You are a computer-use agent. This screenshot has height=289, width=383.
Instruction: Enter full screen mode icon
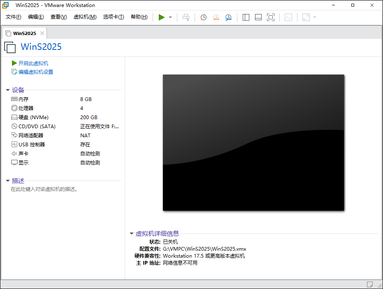click(270, 17)
